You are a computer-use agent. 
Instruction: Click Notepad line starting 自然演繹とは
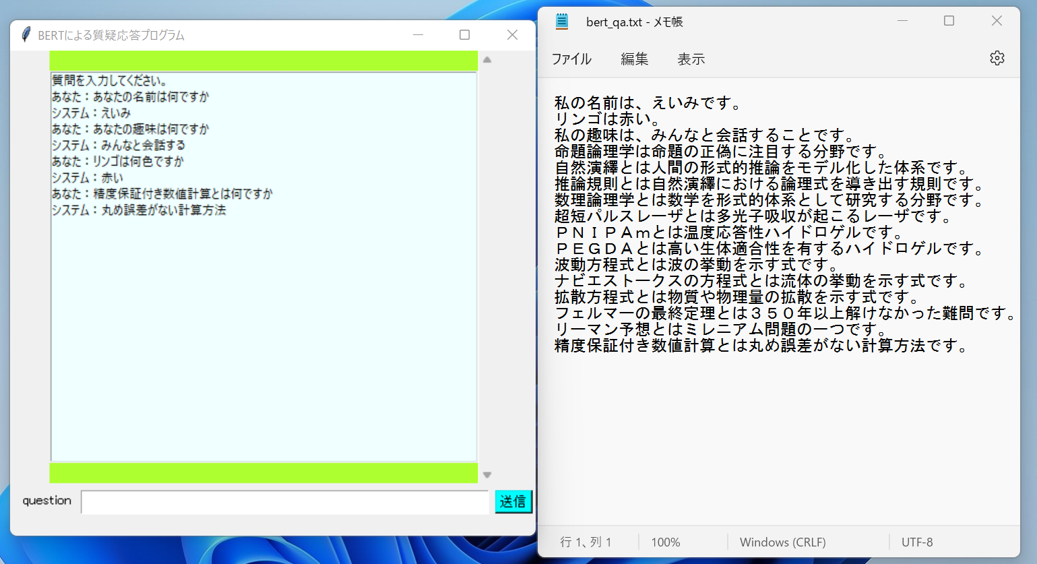tap(761, 168)
